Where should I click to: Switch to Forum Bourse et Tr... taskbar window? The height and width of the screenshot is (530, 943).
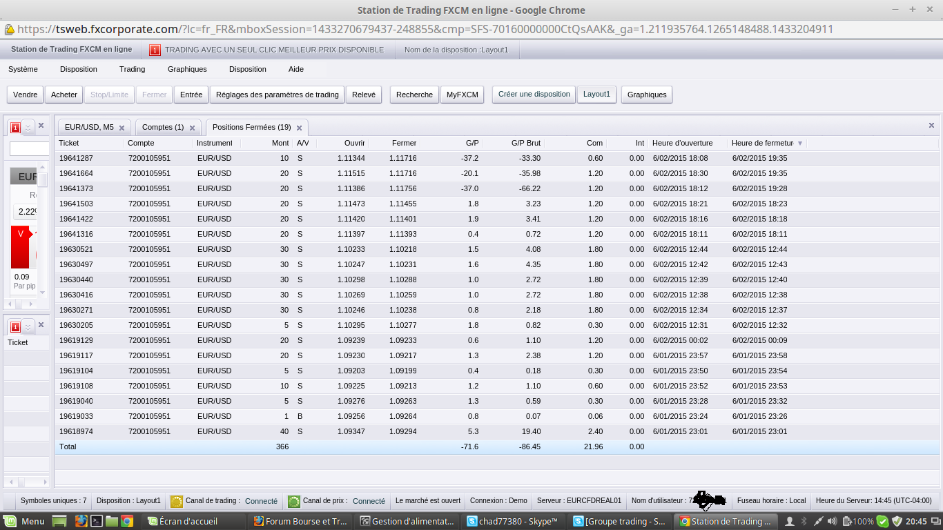tap(300, 522)
